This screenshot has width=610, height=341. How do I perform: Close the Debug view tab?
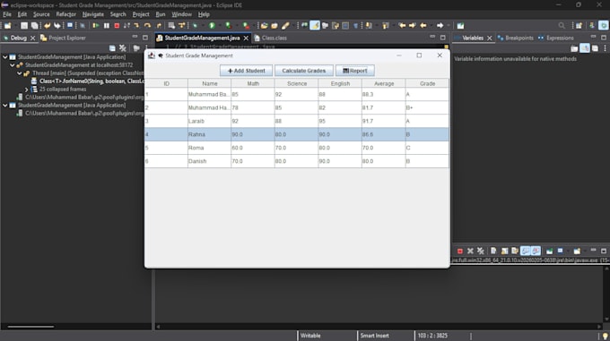pos(32,38)
